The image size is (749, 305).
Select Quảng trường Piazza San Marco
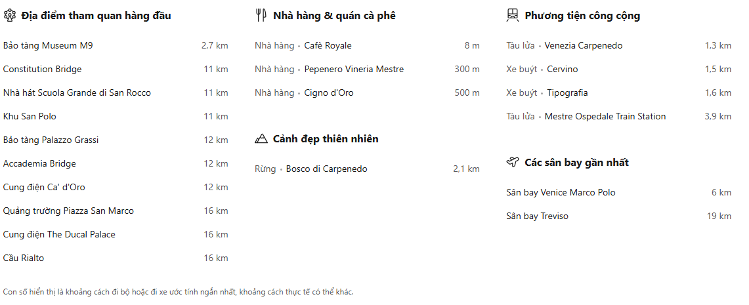click(x=68, y=211)
